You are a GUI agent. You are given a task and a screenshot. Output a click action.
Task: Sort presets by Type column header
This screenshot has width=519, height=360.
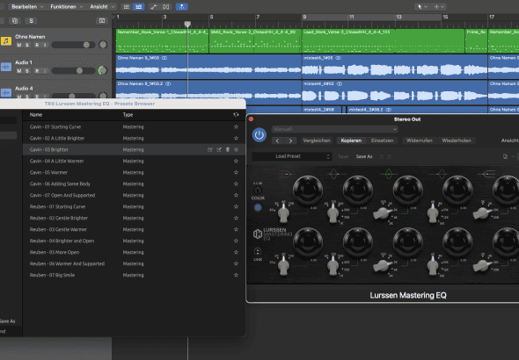[x=128, y=115]
